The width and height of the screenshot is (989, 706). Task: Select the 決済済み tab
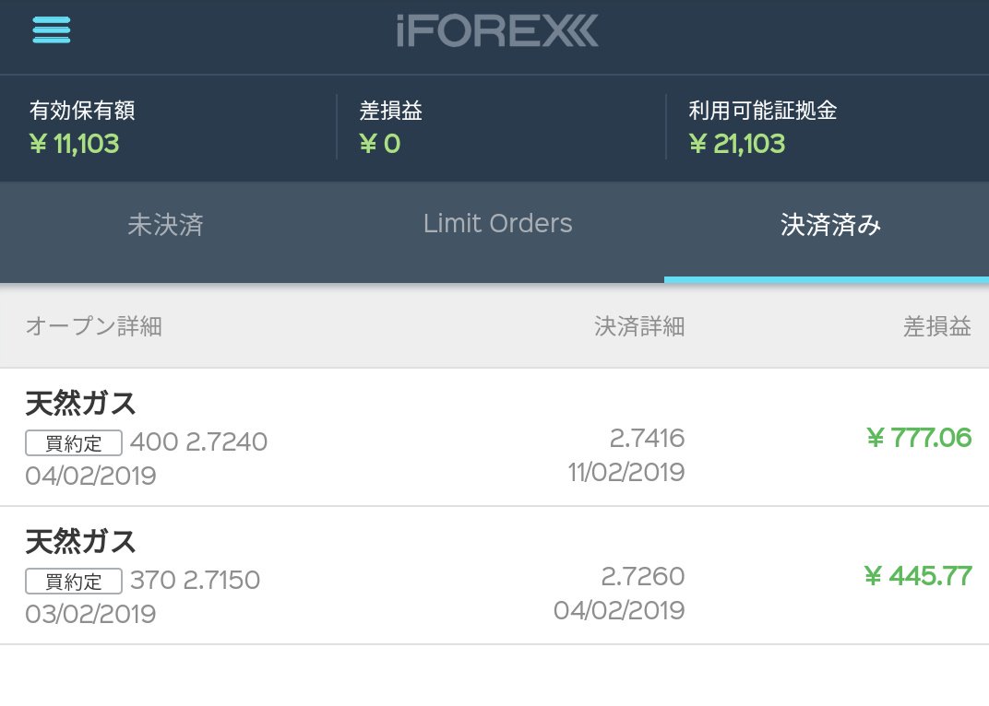point(830,226)
